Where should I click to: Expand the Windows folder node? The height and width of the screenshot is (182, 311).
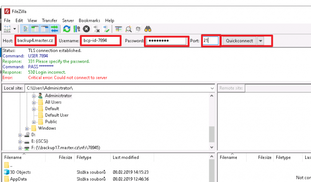click(x=27, y=128)
